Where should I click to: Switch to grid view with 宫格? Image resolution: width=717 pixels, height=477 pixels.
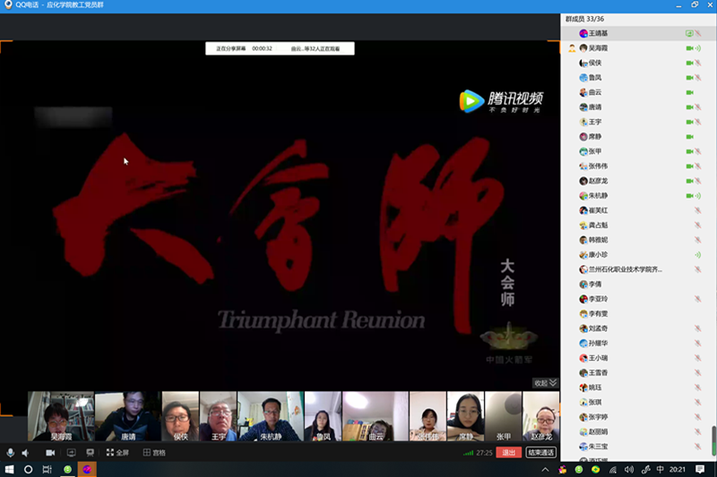(154, 453)
